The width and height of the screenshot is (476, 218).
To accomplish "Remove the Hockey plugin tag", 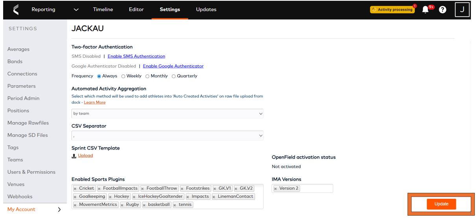I will 111,197.
